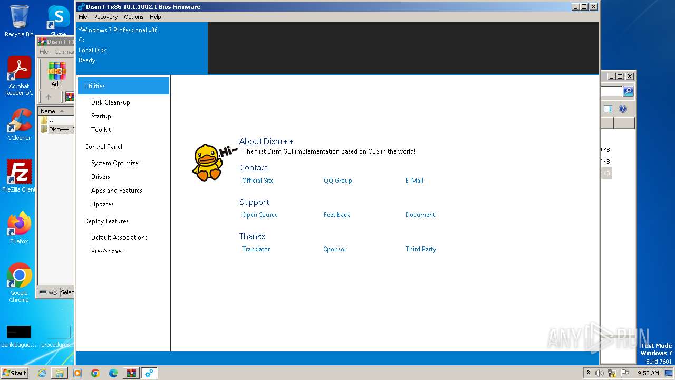Click the 9:53 AM taskbar clock
The height and width of the screenshot is (380, 675).
[x=648, y=373]
